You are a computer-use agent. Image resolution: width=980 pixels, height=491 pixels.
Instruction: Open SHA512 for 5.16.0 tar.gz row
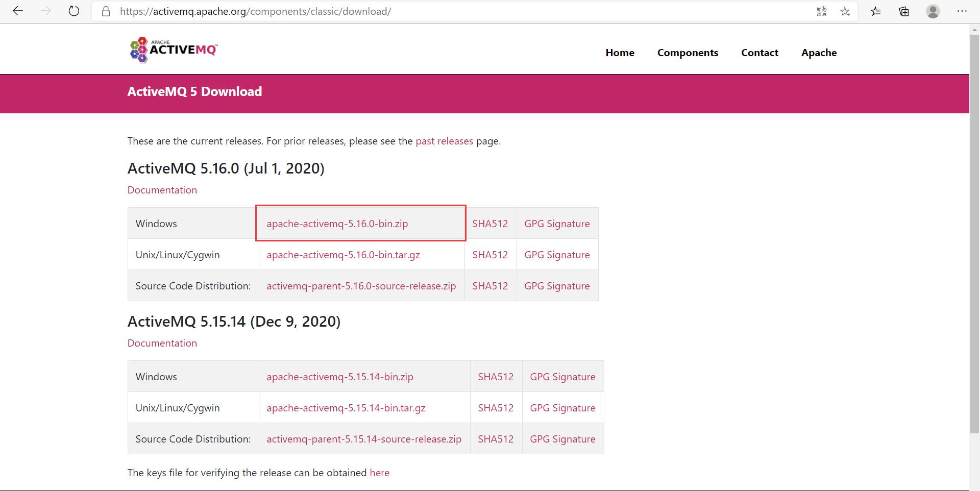click(x=490, y=255)
